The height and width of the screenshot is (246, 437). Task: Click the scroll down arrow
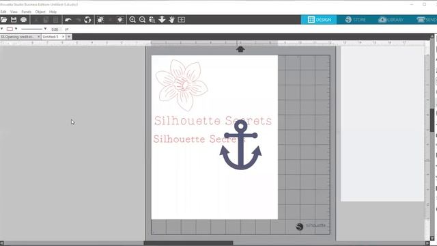(432, 238)
